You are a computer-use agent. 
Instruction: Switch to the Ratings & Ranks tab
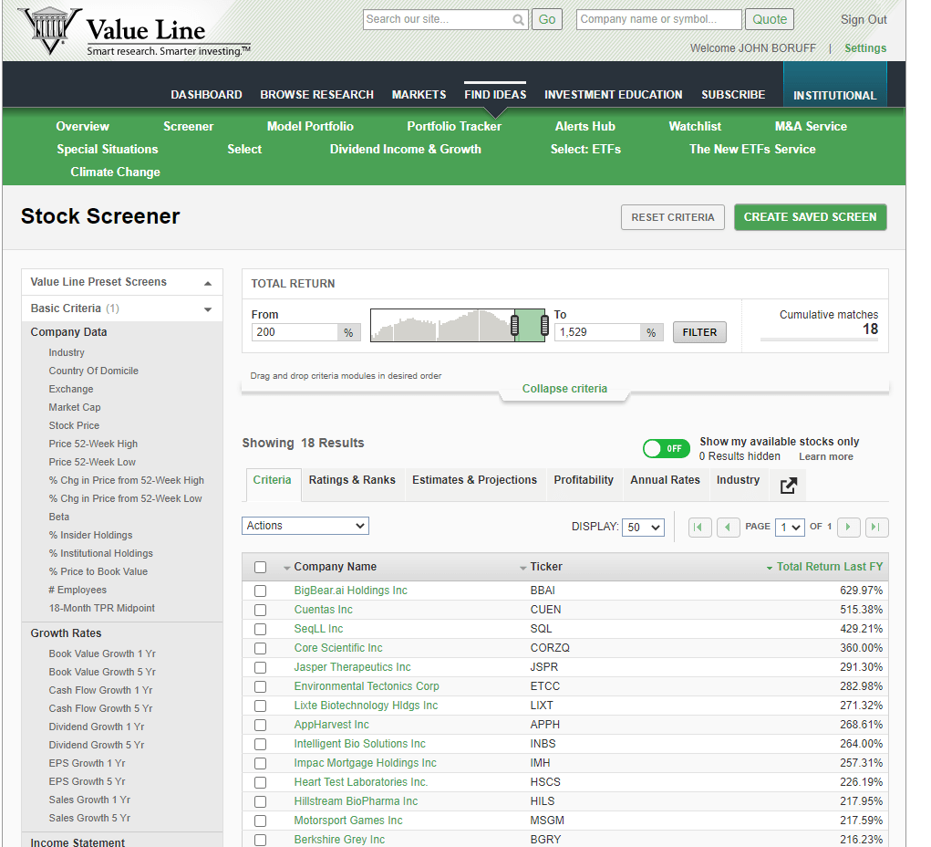tap(352, 480)
